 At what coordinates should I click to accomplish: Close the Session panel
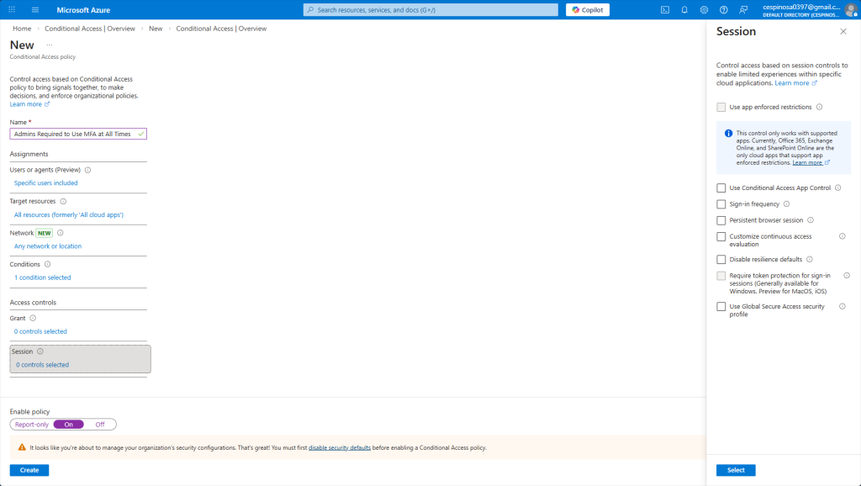coord(843,31)
